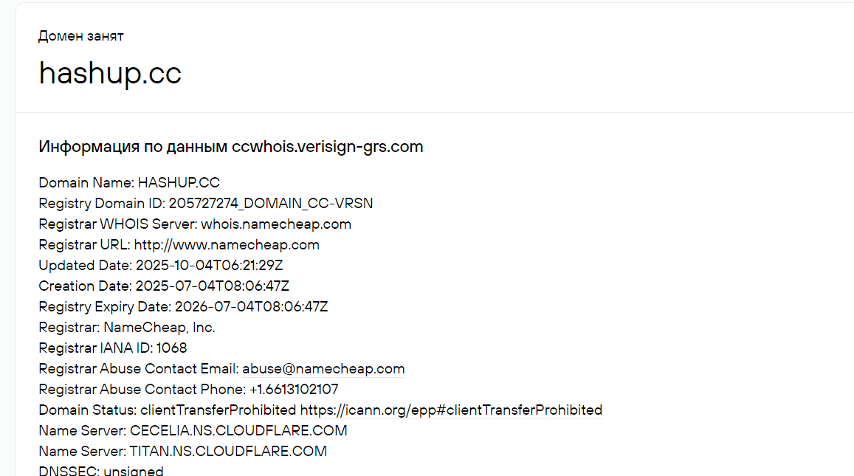This screenshot has width=854, height=476.
Task: Click the Domain Name: HASHUP.CC line
Action: click(x=129, y=182)
